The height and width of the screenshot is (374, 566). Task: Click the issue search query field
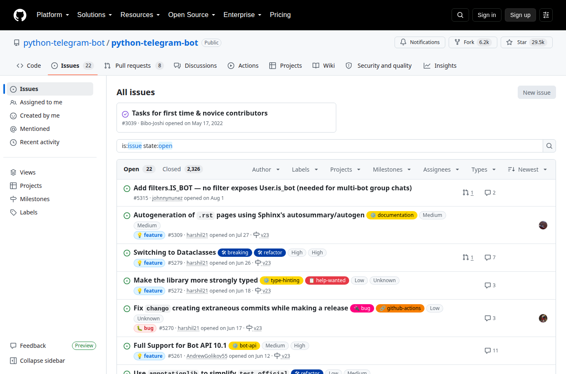[330, 146]
